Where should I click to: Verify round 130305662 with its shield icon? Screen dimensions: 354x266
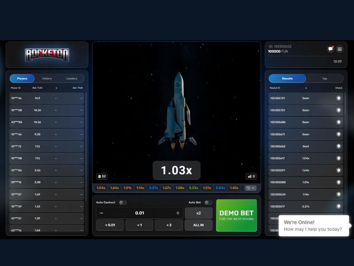click(x=339, y=146)
